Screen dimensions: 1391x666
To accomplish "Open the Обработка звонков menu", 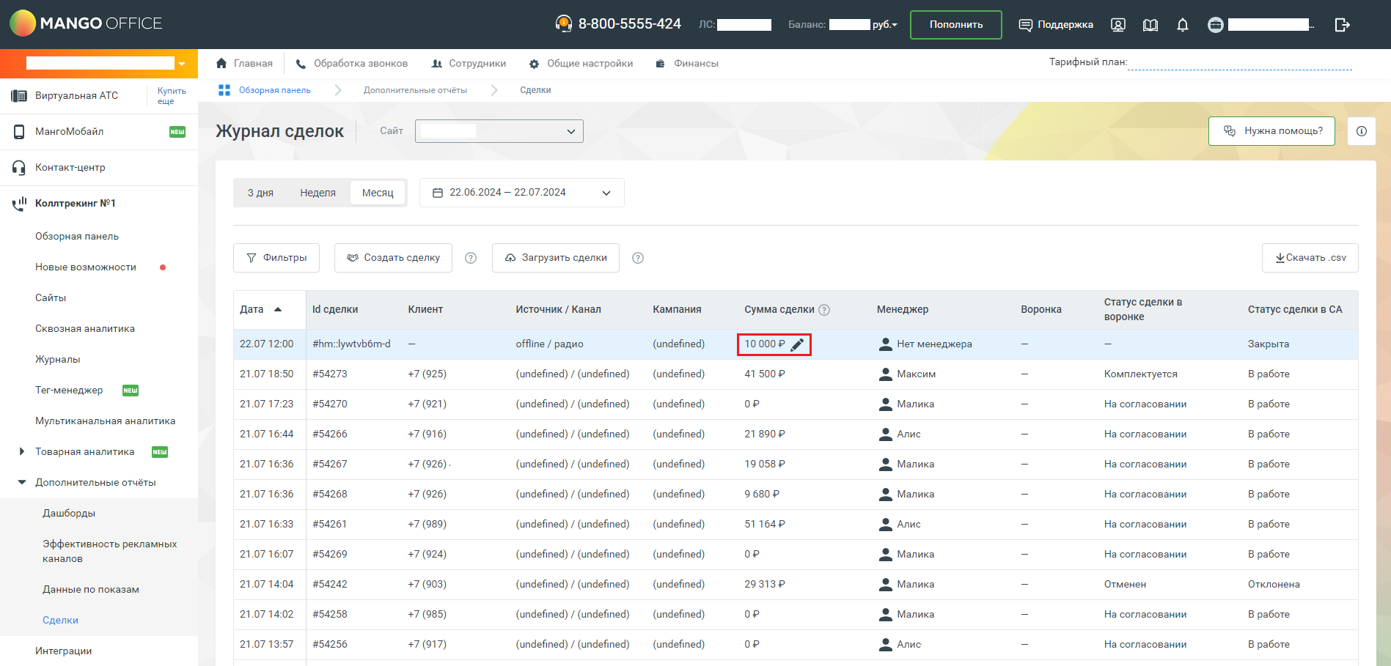I will (352, 64).
